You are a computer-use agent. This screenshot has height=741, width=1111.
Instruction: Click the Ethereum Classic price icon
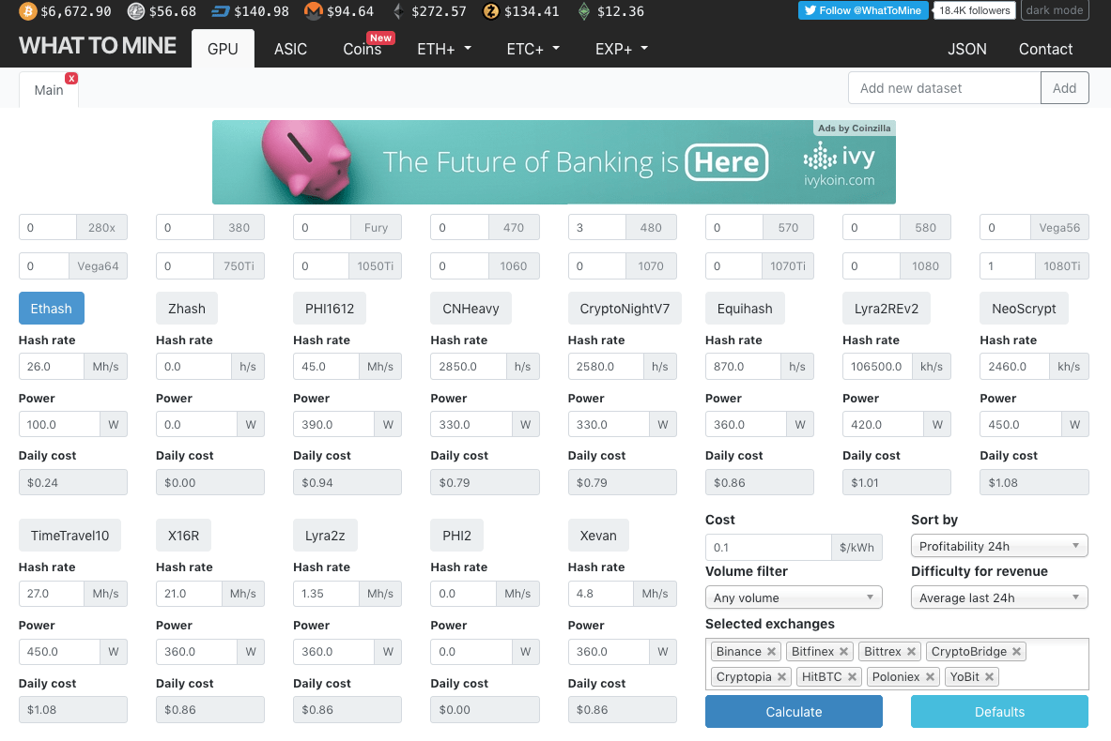[584, 11]
